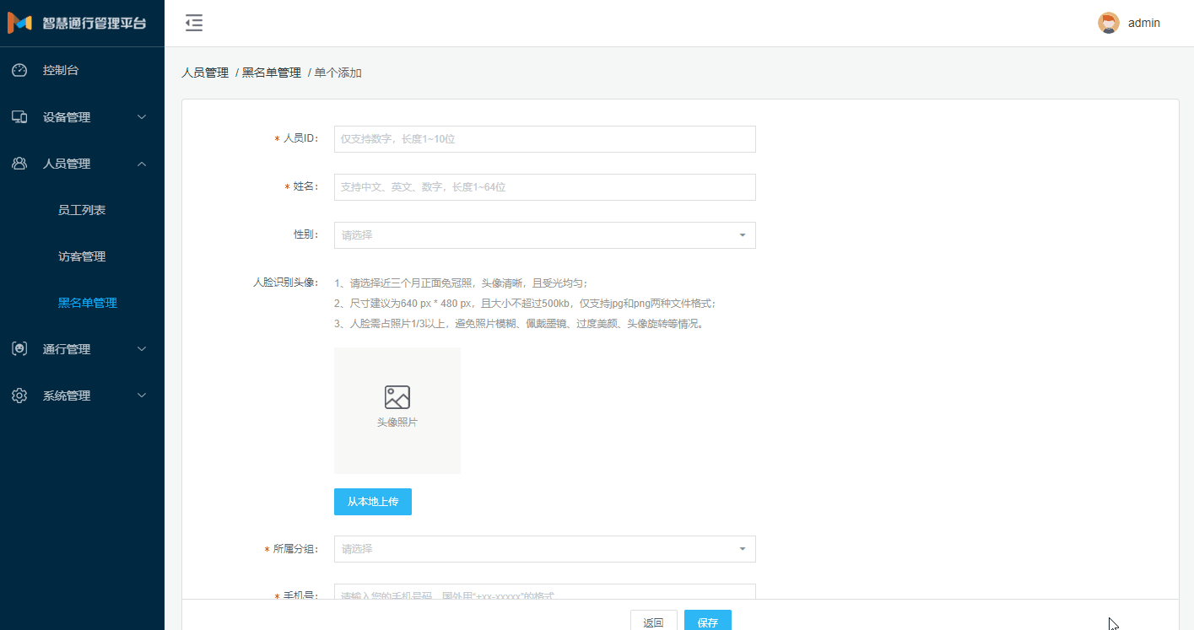Click the 系统管理 gear icon
1194x630 pixels.
(19, 396)
